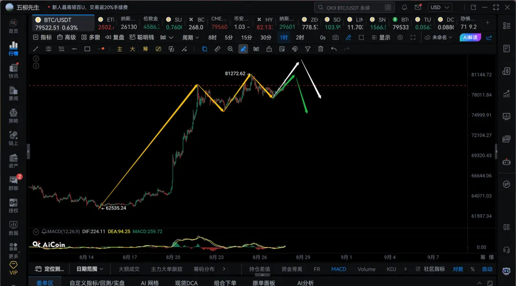The image size is (516, 286).
Task: Open the 指标 indicators button
Action: (x=43, y=38)
